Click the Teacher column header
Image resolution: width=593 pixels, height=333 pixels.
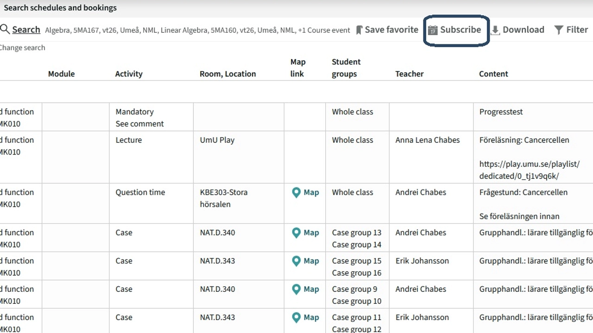(x=409, y=74)
